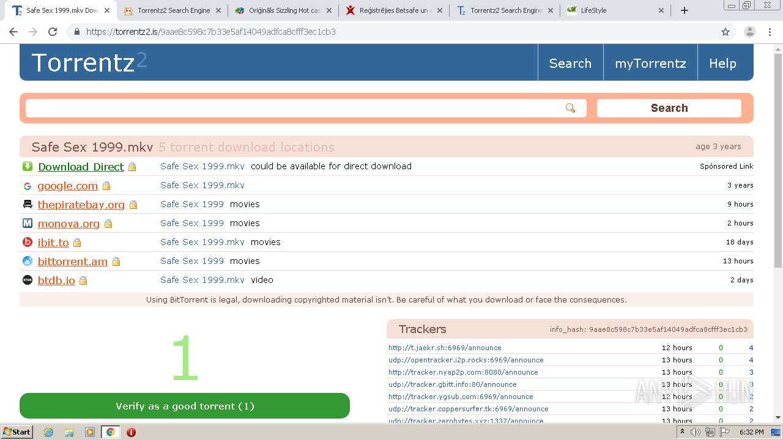
Task: Click the lock icon beside btdb.io
Action: (x=83, y=280)
